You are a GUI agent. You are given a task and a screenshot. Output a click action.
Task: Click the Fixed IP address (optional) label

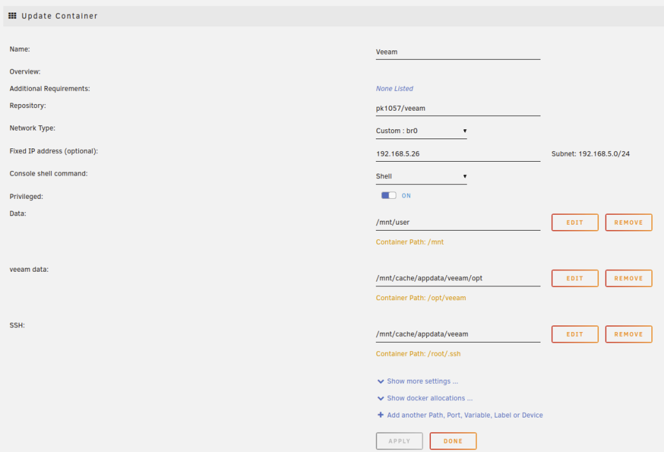coord(54,151)
